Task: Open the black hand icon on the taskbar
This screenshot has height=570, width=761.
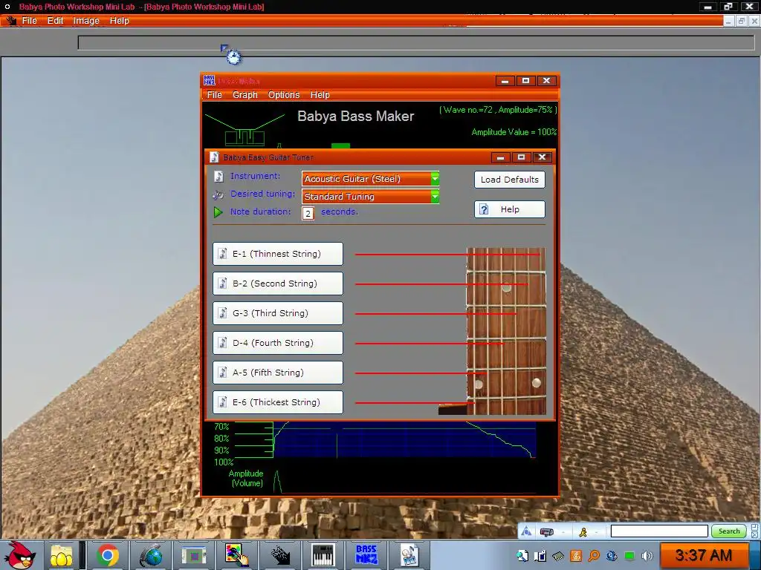Action: pos(280,555)
